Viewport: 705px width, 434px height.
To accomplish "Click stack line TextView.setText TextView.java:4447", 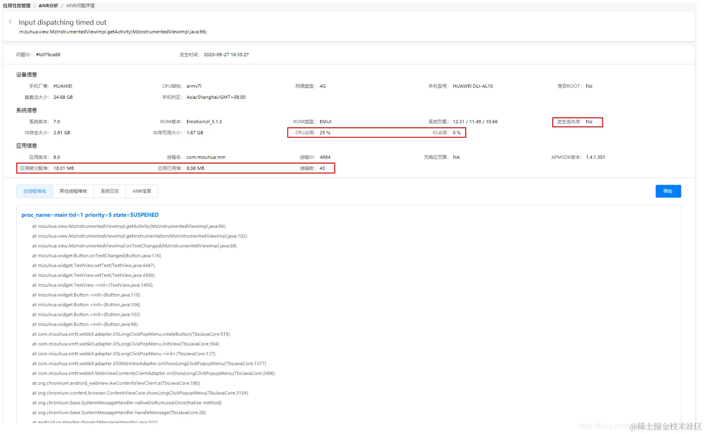I will pyautogui.click(x=93, y=265).
